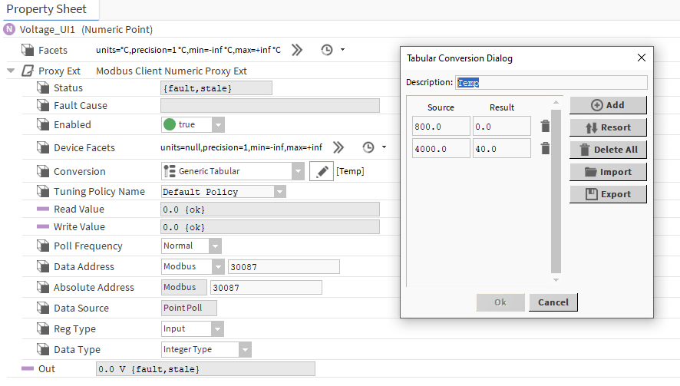Collapse the Proxy Ext section
This screenshot has height=386, width=680.
11,71
